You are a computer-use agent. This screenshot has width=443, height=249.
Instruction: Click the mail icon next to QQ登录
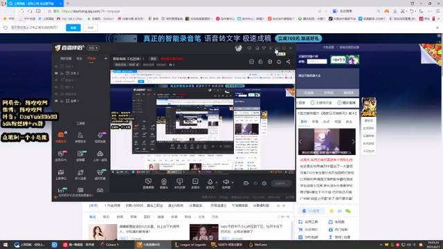pyautogui.click(x=340, y=211)
